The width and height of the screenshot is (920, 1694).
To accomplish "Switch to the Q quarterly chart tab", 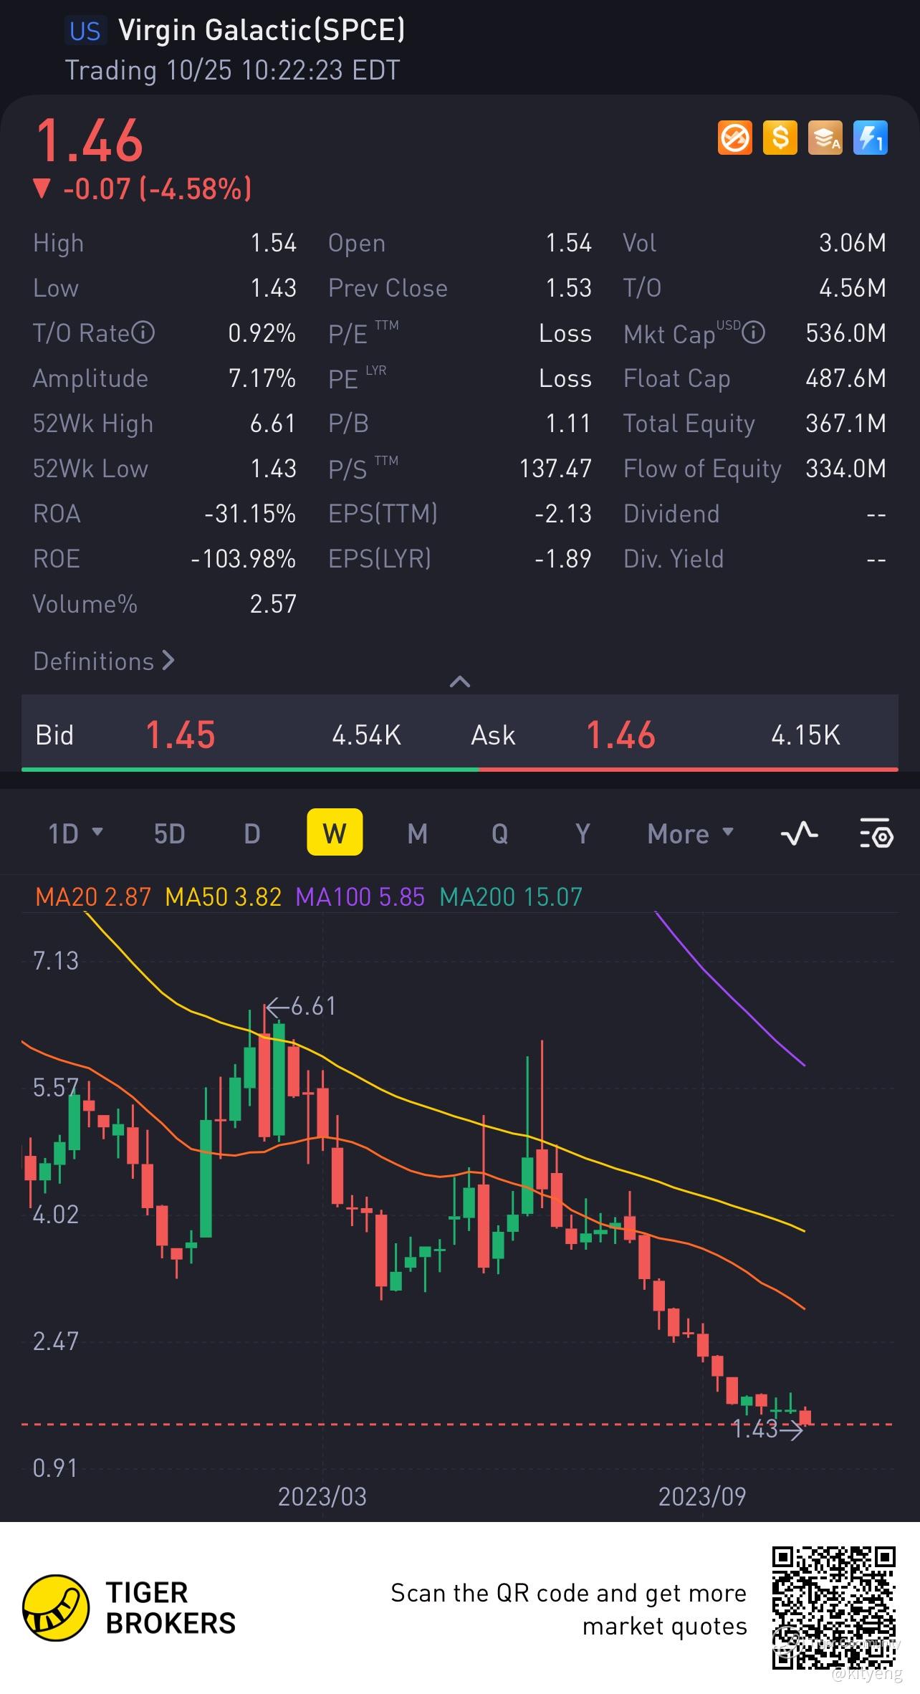I will (499, 833).
